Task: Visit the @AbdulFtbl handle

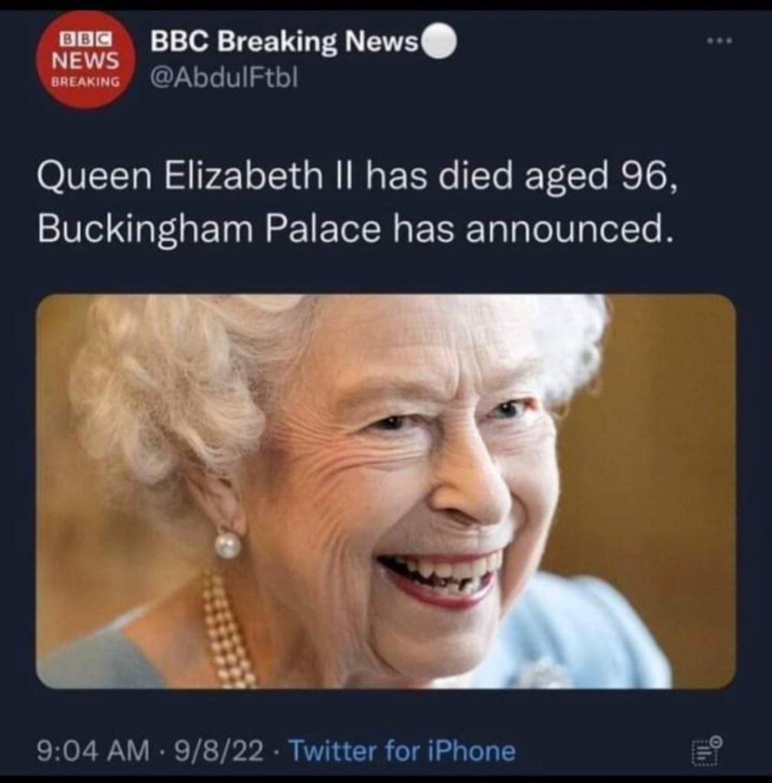Action: point(224,77)
